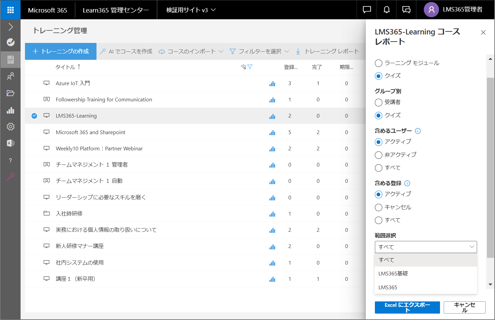Viewport: 495px width, 320px height.
Task: Select クイズ radio above グループ別
Action: pos(379,76)
